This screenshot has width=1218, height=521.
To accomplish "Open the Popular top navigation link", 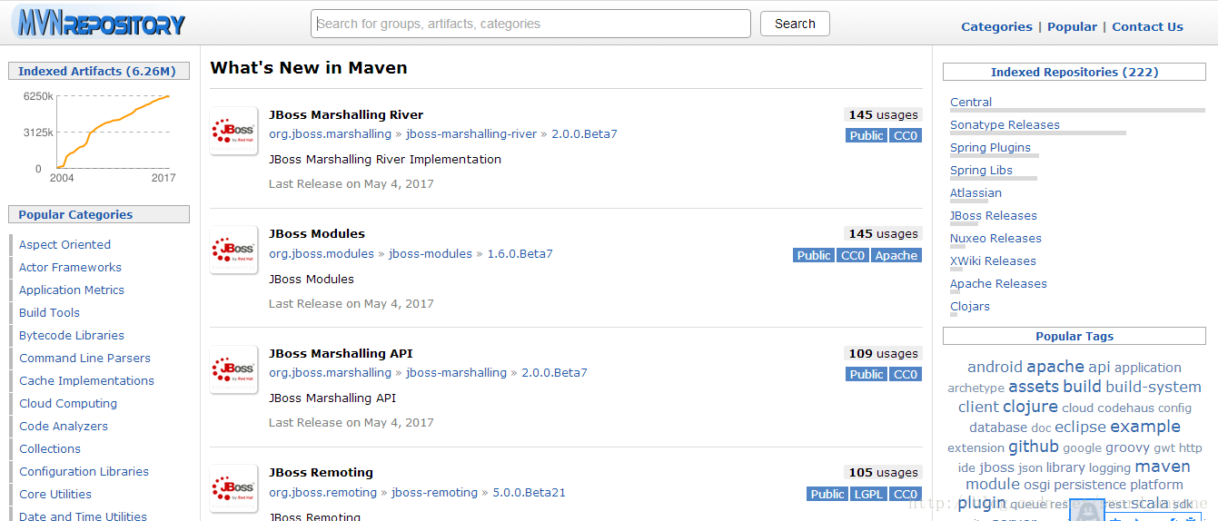I will 1072,26.
